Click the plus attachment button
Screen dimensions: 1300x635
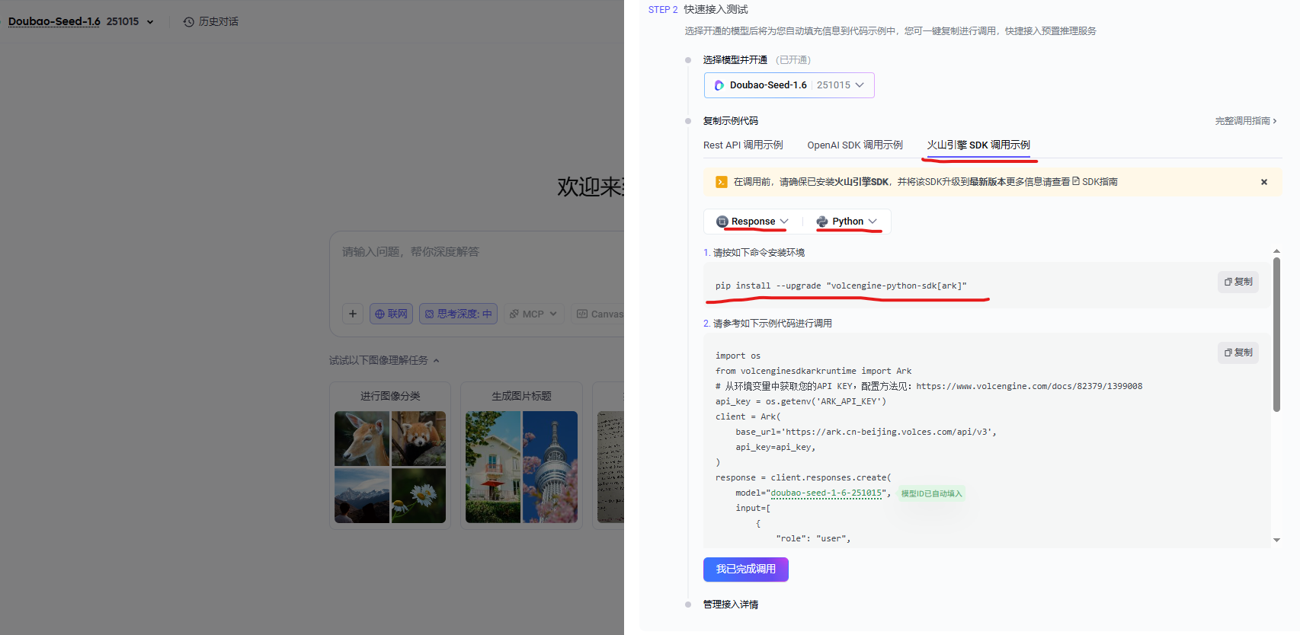353,314
